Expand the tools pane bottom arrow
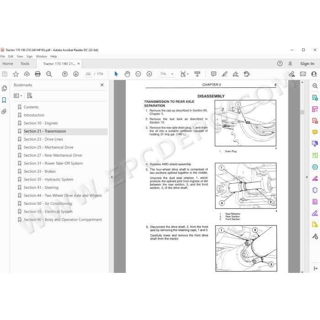 pyautogui.click(x=315, y=268)
